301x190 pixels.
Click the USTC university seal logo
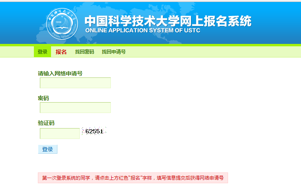[62, 24]
